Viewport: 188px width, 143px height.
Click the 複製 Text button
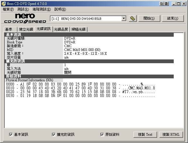145,135
